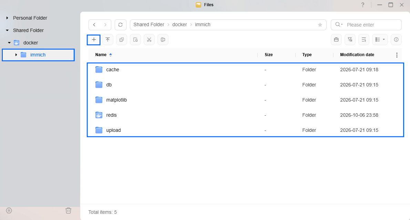This screenshot has height=220, width=410.
Task: Go forward with the right arrow
Action: 105,25
